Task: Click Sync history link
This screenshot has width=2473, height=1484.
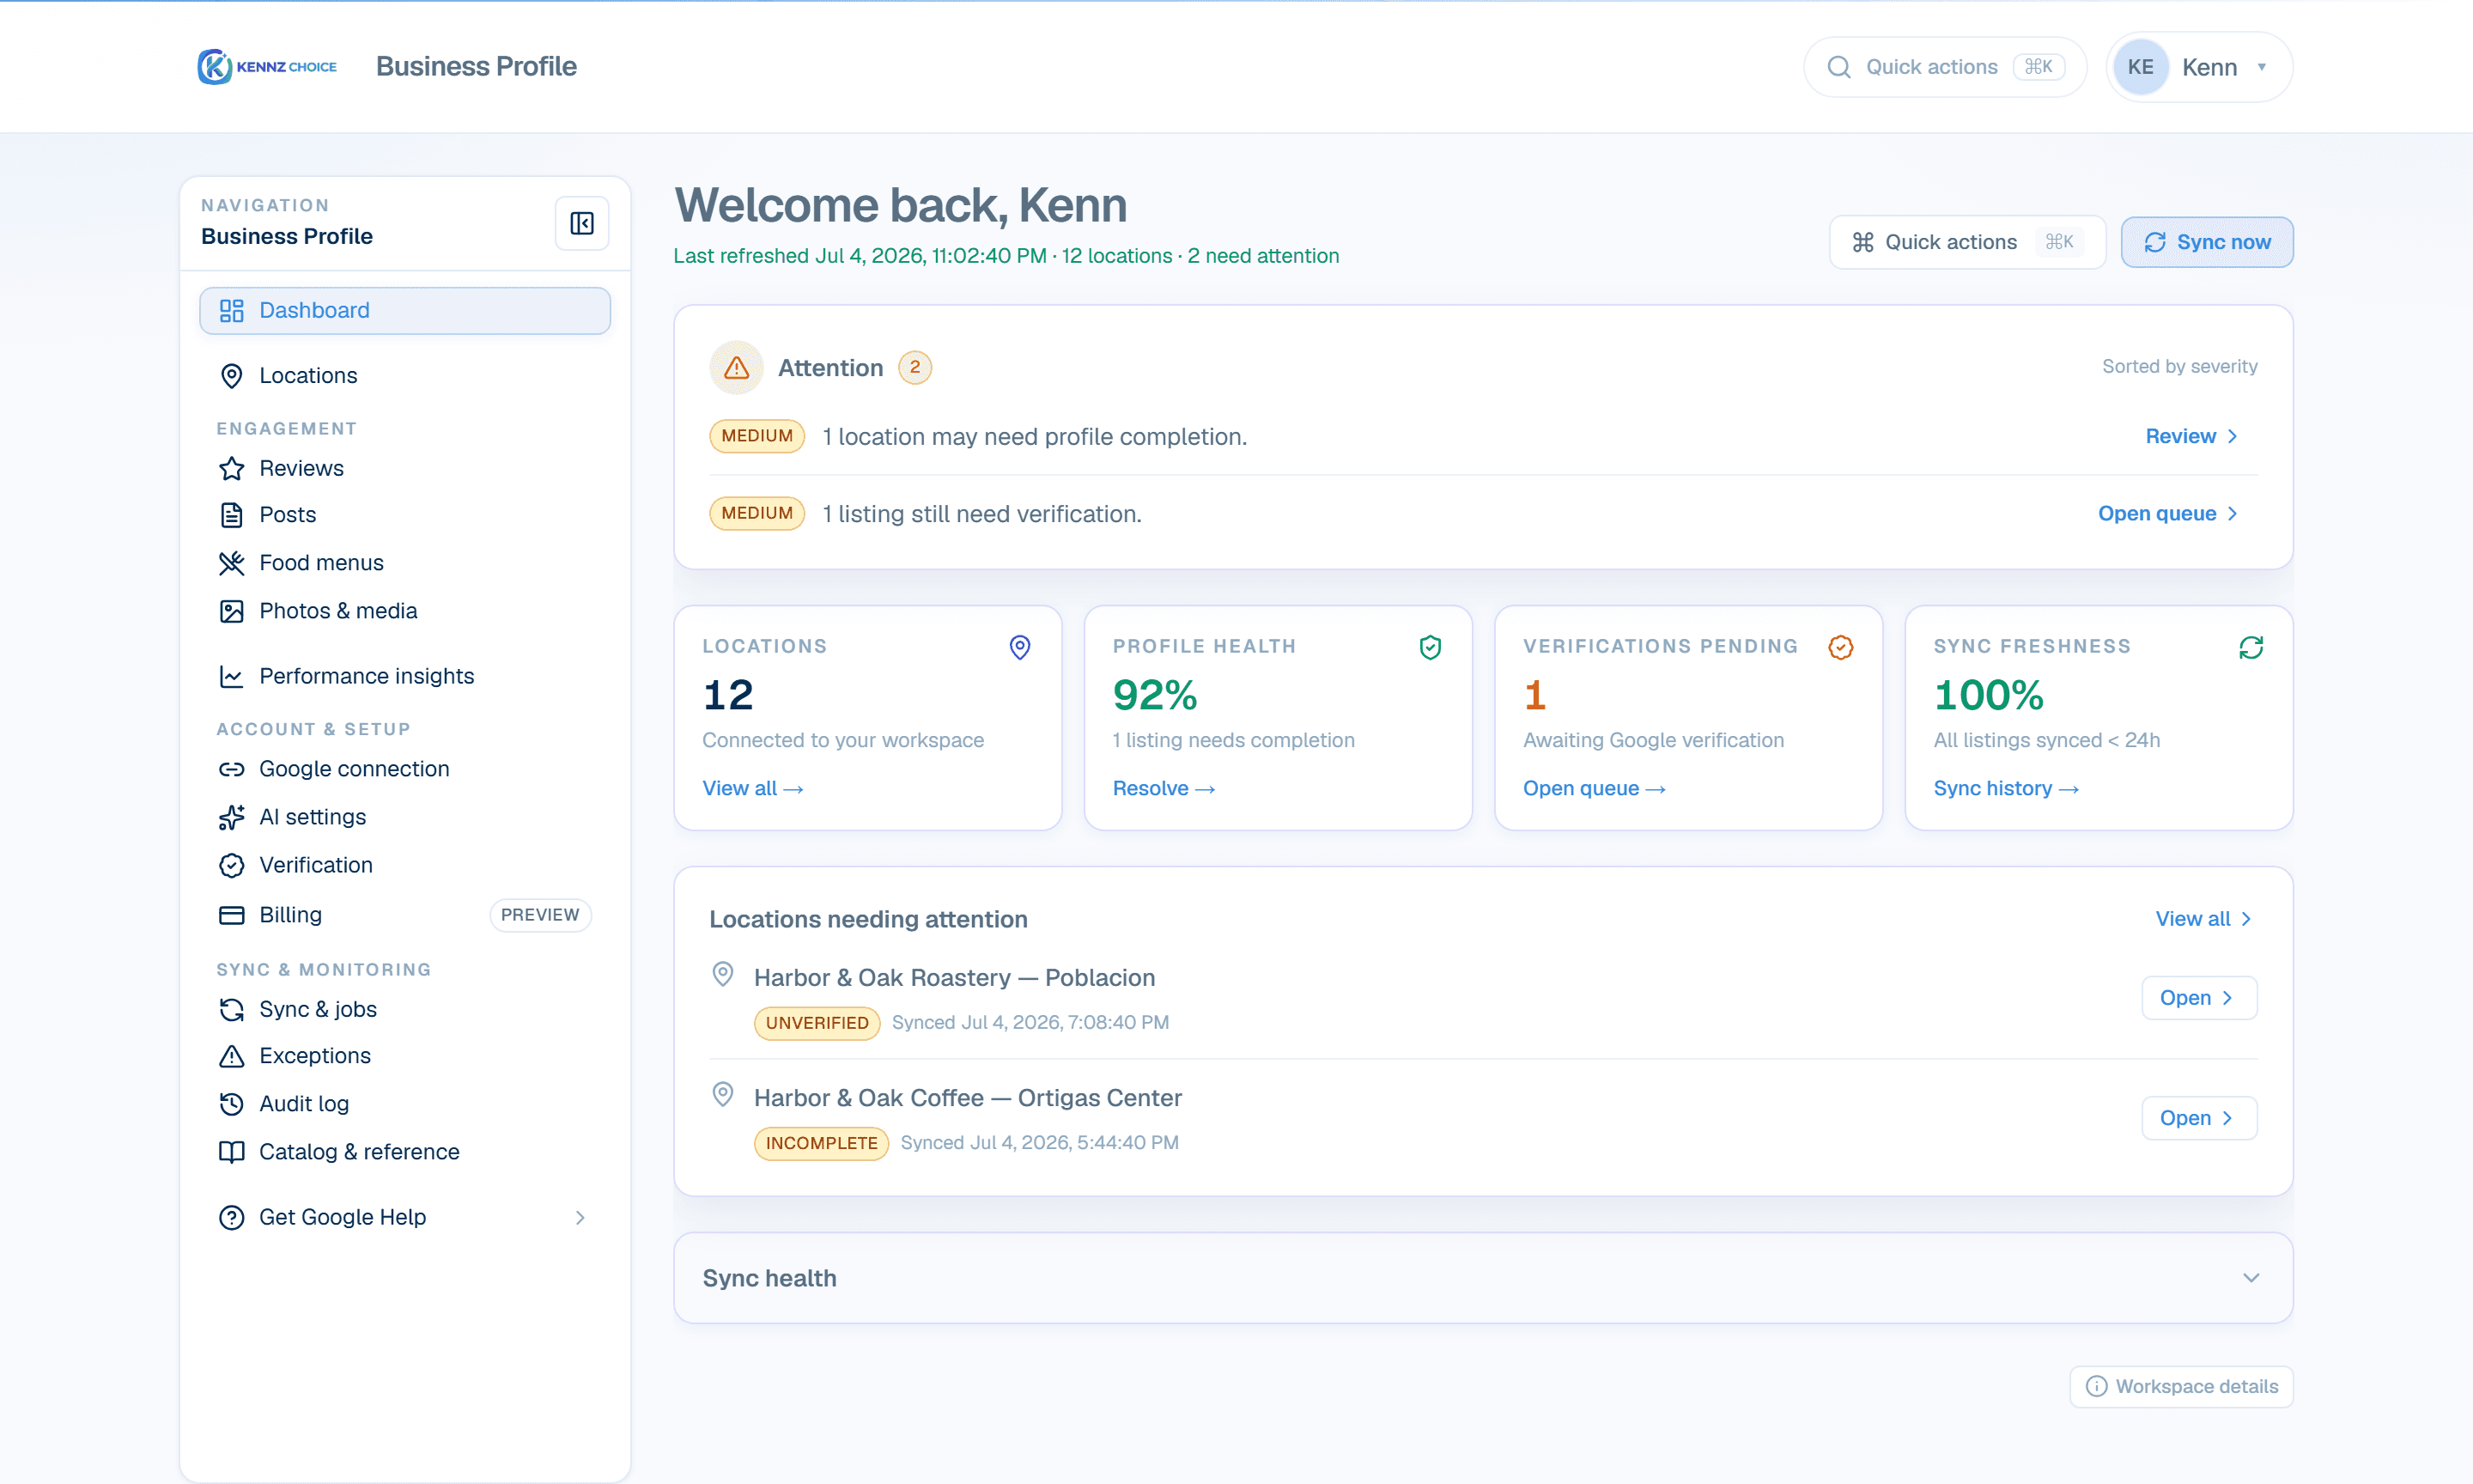Action: point(2005,788)
